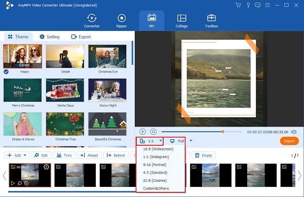Mute the preview volume icon
Screen dimensions: 304x197
(x=294, y=132)
